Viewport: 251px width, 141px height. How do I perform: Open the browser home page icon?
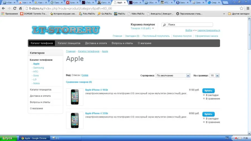pos(20,8)
